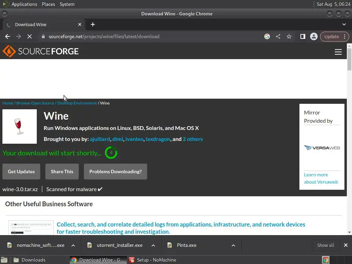The image size is (352, 264).
Task: Expand options for Pinta.exe download
Action: pos(233,245)
